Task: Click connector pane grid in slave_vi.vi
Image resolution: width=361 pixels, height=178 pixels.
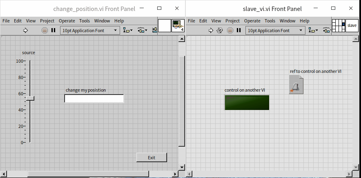Action: click(338, 25)
